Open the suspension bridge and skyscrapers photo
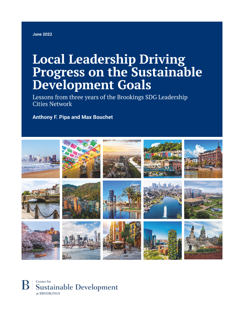The width and height of the screenshot is (244, 317). pyautogui.click(x=81, y=241)
